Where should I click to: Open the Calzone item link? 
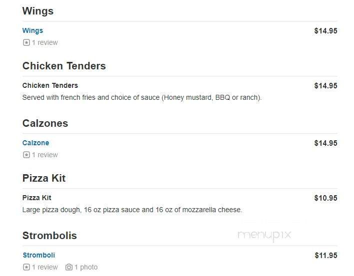(x=35, y=143)
